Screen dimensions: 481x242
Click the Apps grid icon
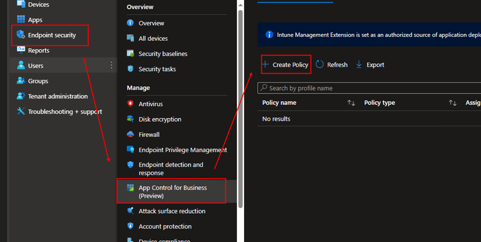click(x=21, y=19)
